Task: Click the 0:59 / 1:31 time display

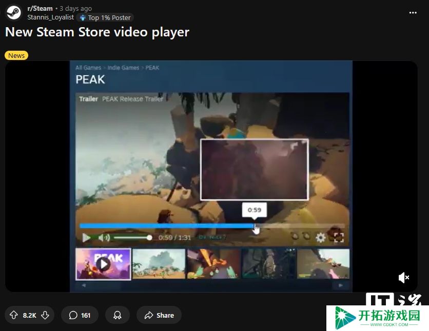Action: pyautogui.click(x=174, y=238)
